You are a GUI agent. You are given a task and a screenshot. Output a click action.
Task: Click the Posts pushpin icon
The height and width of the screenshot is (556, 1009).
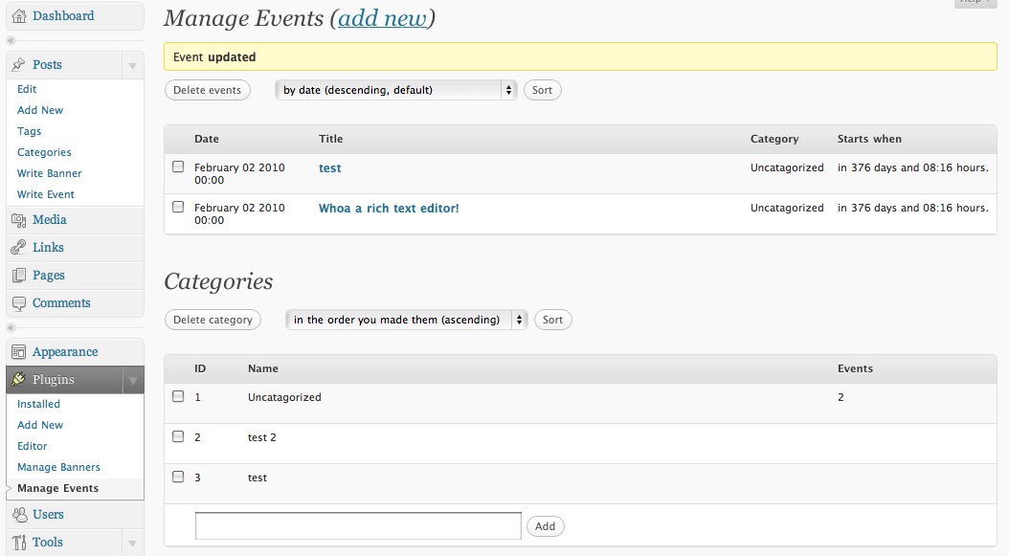(x=19, y=65)
